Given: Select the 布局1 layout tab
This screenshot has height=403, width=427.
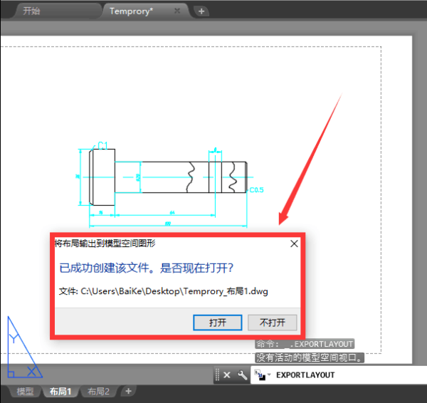Looking at the screenshot, I should tap(60, 392).
